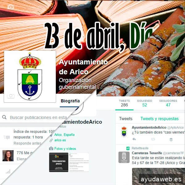The image size is (185, 185).
Task: Click the response message bubble icon
Action: click(7, 137)
